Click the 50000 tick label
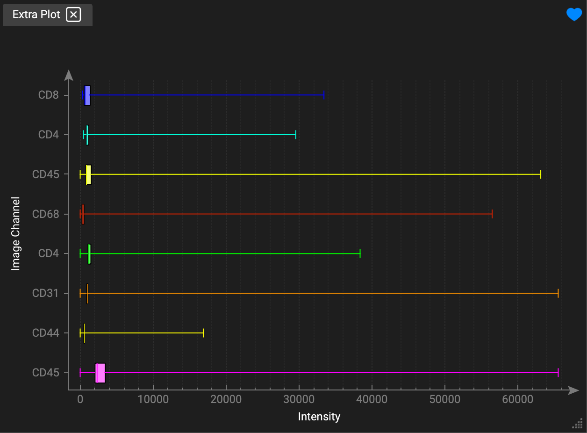The height and width of the screenshot is (433, 587). click(444, 400)
